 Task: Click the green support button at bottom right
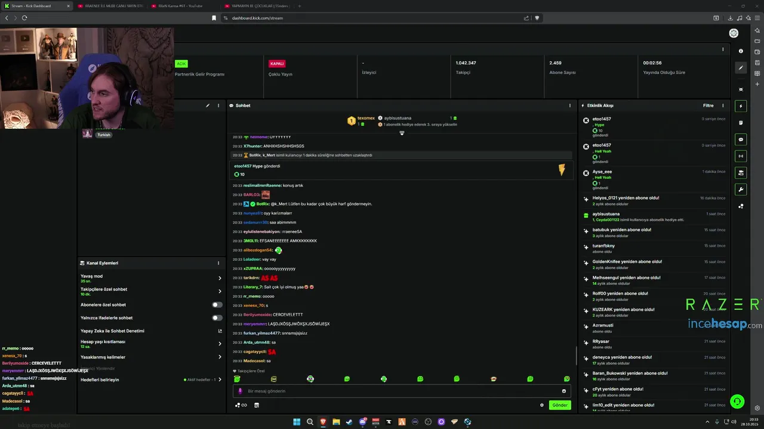coord(737,402)
